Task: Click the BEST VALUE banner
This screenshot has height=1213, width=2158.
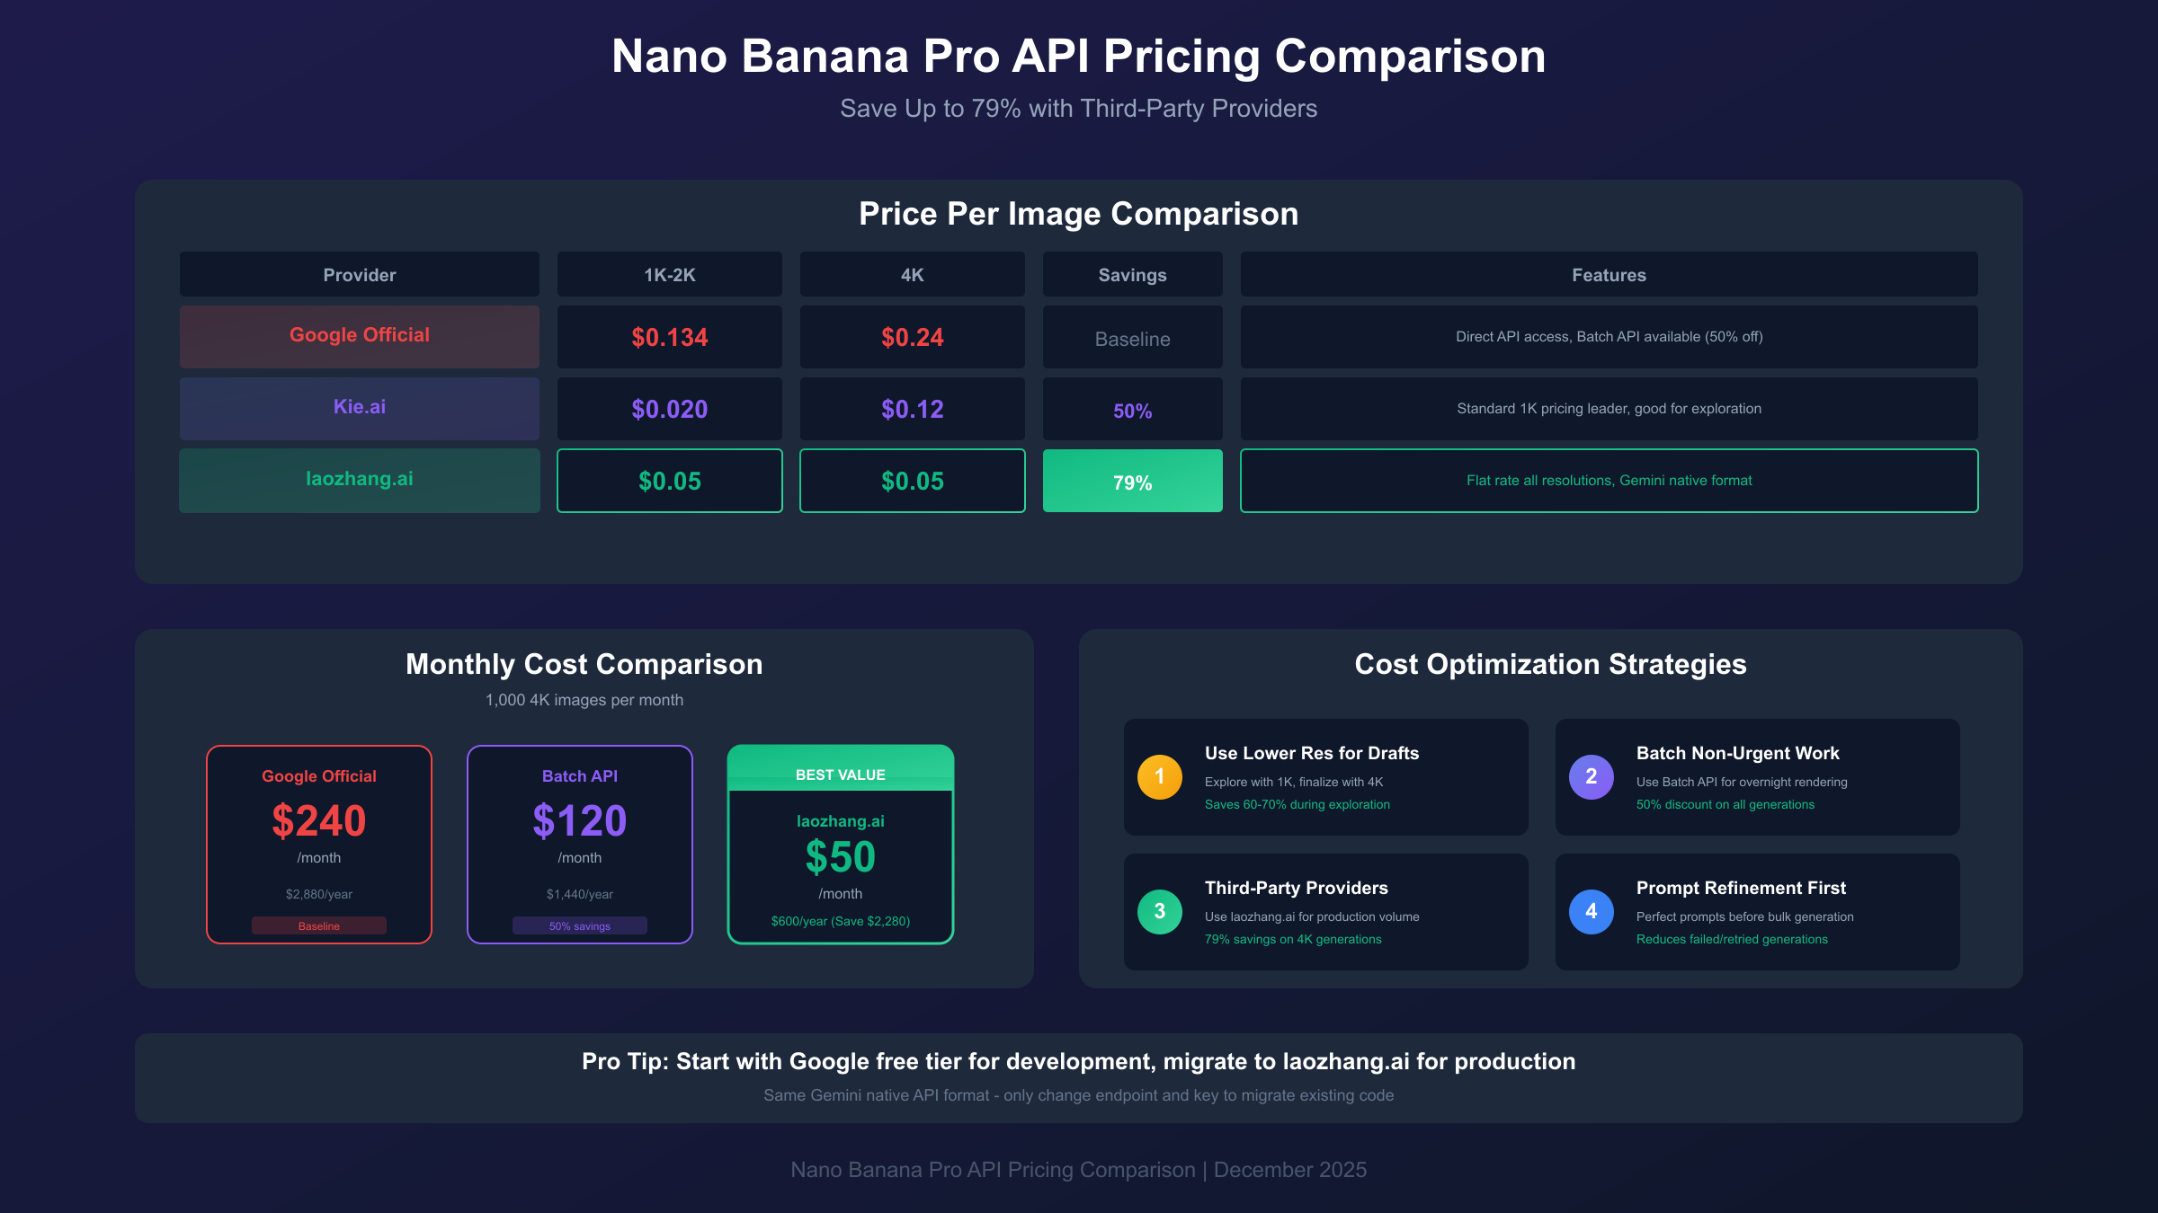Action: coord(840,774)
